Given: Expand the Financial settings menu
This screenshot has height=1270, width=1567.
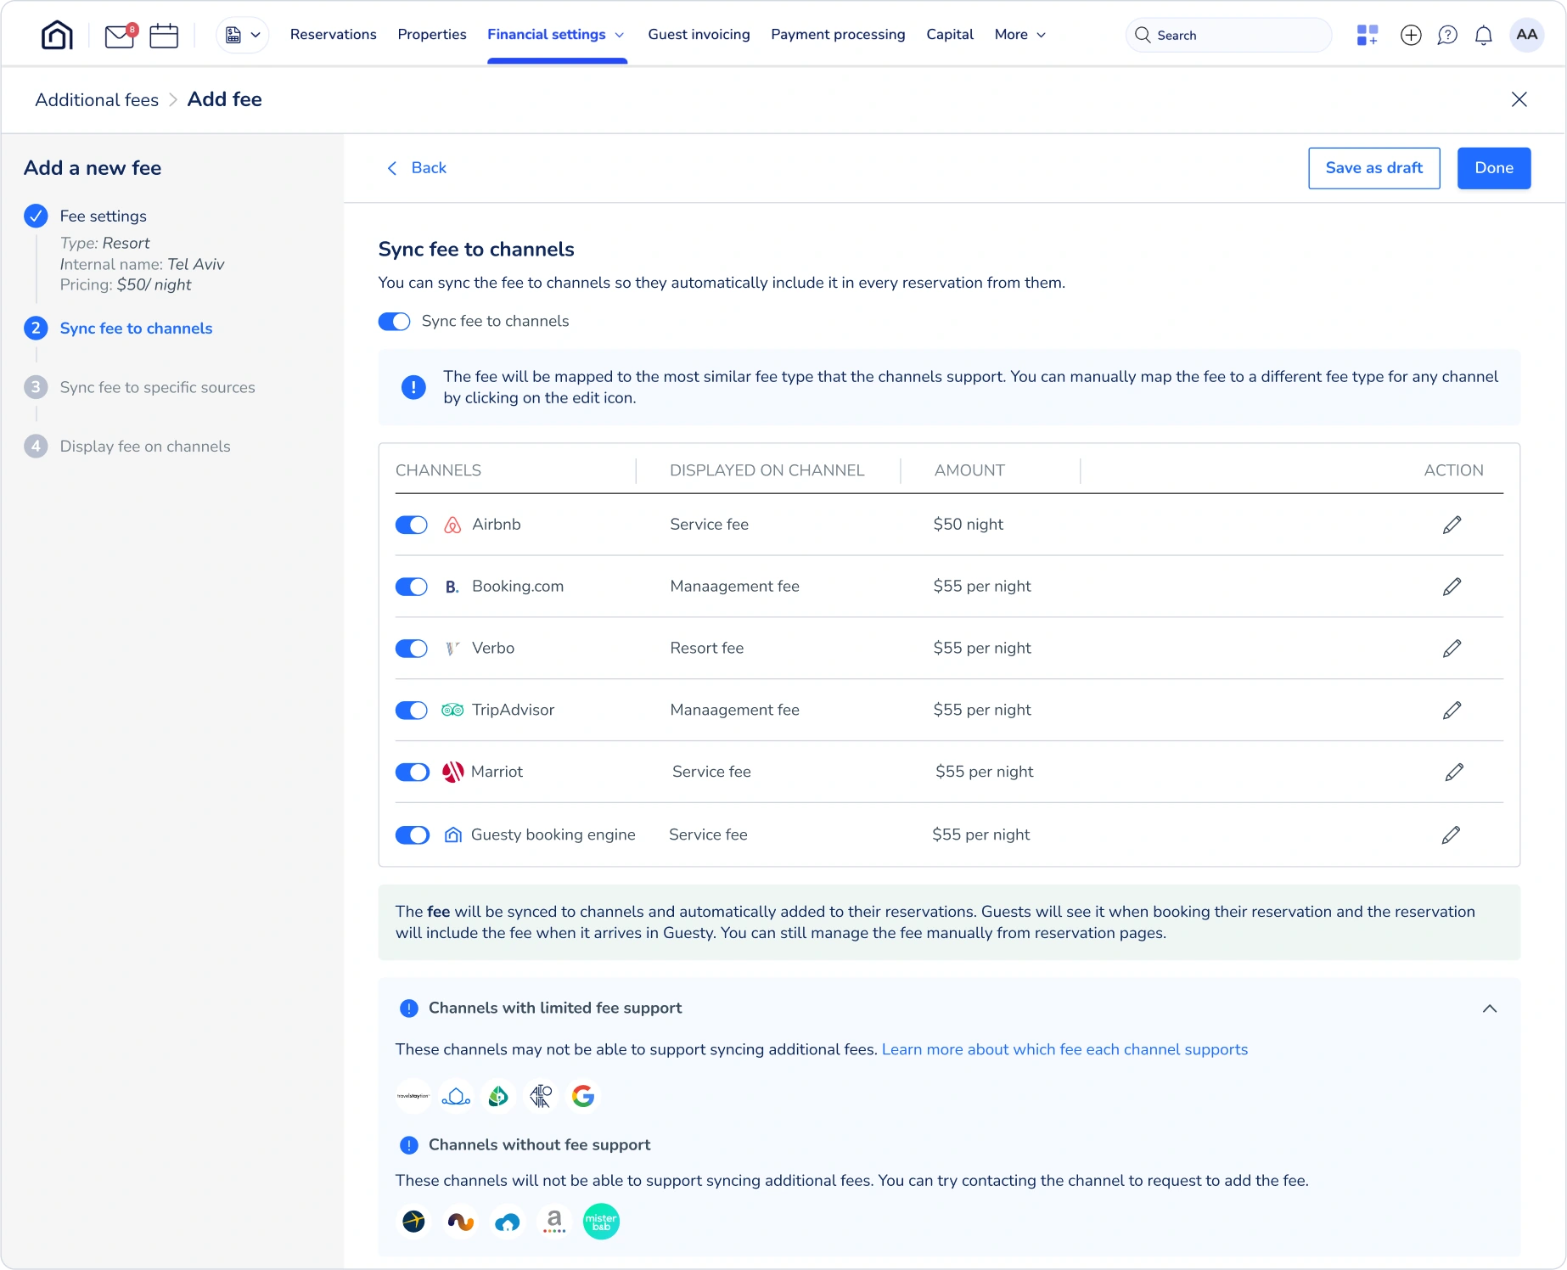Looking at the screenshot, I should pyautogui.click(x=556, y=35).
